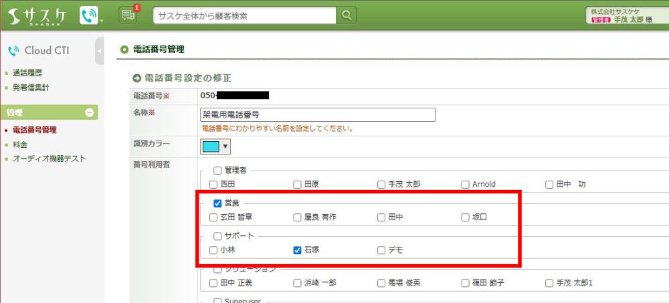Collapse the sidebar with arrow handle

pyautogui.click(x=99, y=52)
